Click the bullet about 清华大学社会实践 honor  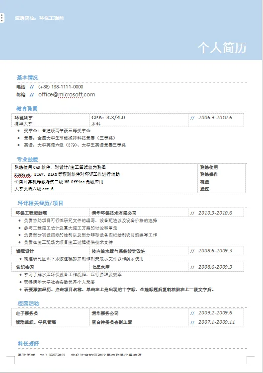pos(59,282)
